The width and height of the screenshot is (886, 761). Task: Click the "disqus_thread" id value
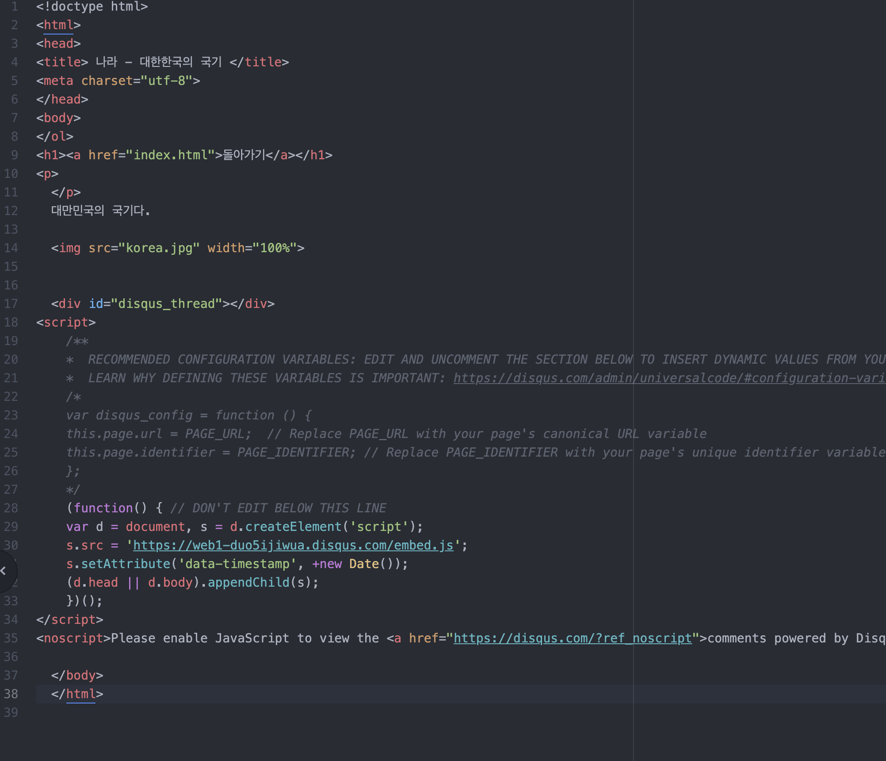(x=166, y=304)
